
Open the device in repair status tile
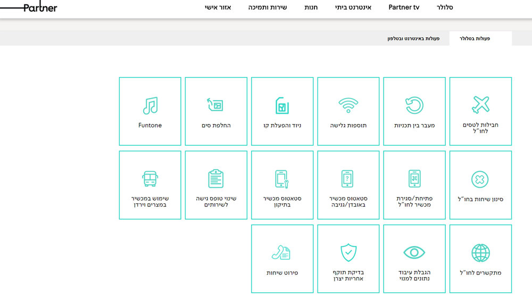pyautogui.click(x=282, y=185)
